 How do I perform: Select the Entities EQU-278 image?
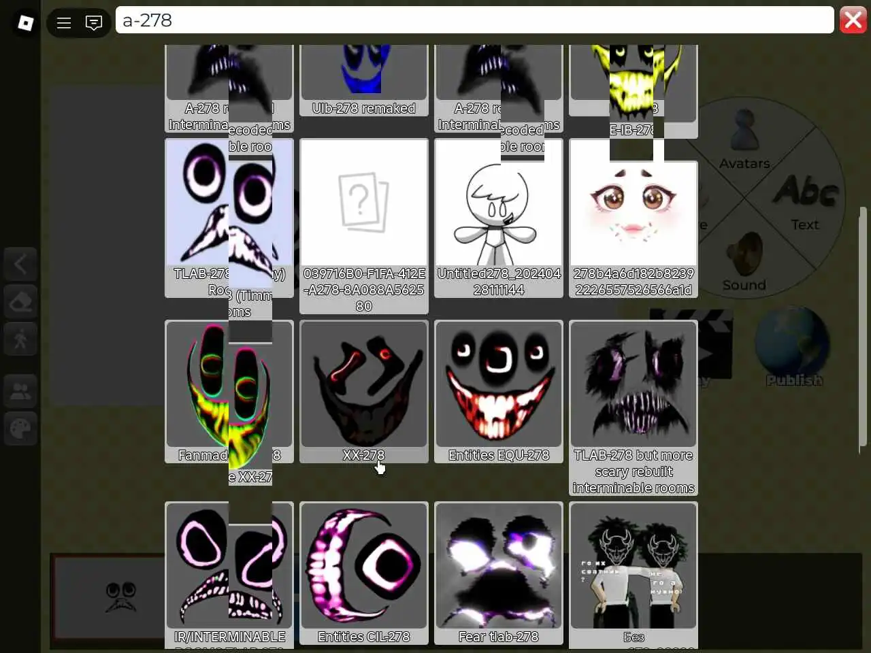(499, 391)
